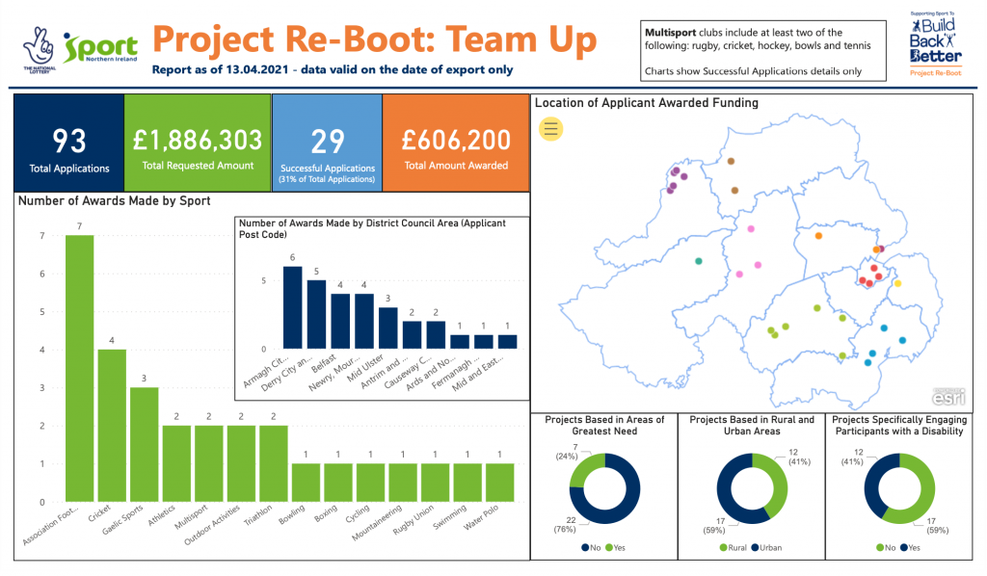Select the £606,200 Total Amount Awarded card

456,143
